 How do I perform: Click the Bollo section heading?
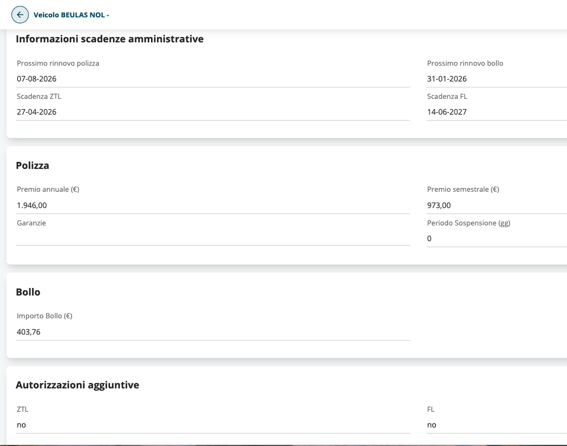coord(28,292)
